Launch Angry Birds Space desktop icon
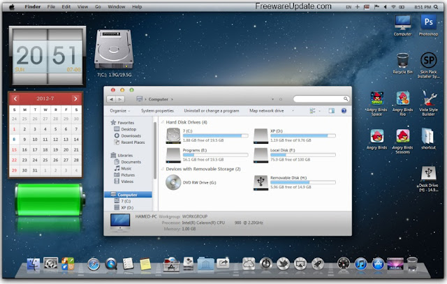Image resolution: width=447 pixels, height=284 pixels. click(376, 103)
